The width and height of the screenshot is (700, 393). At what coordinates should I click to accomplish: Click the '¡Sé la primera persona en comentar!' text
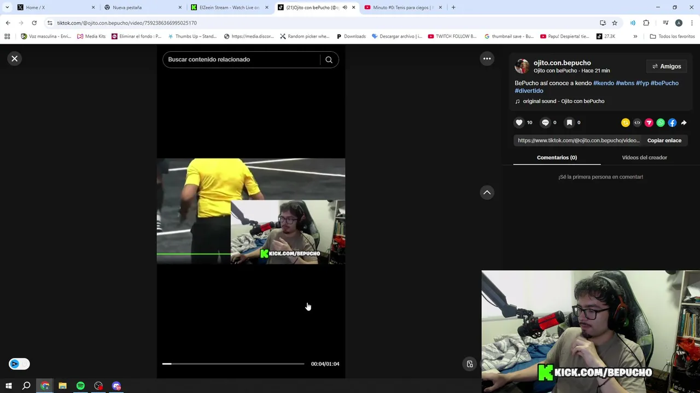click(600, 177)
